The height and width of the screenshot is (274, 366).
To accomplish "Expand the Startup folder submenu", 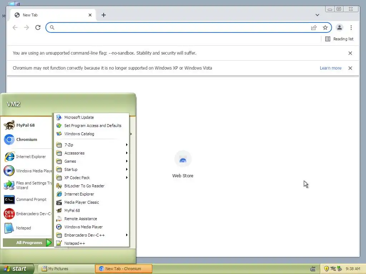I will tap(91, 169).
